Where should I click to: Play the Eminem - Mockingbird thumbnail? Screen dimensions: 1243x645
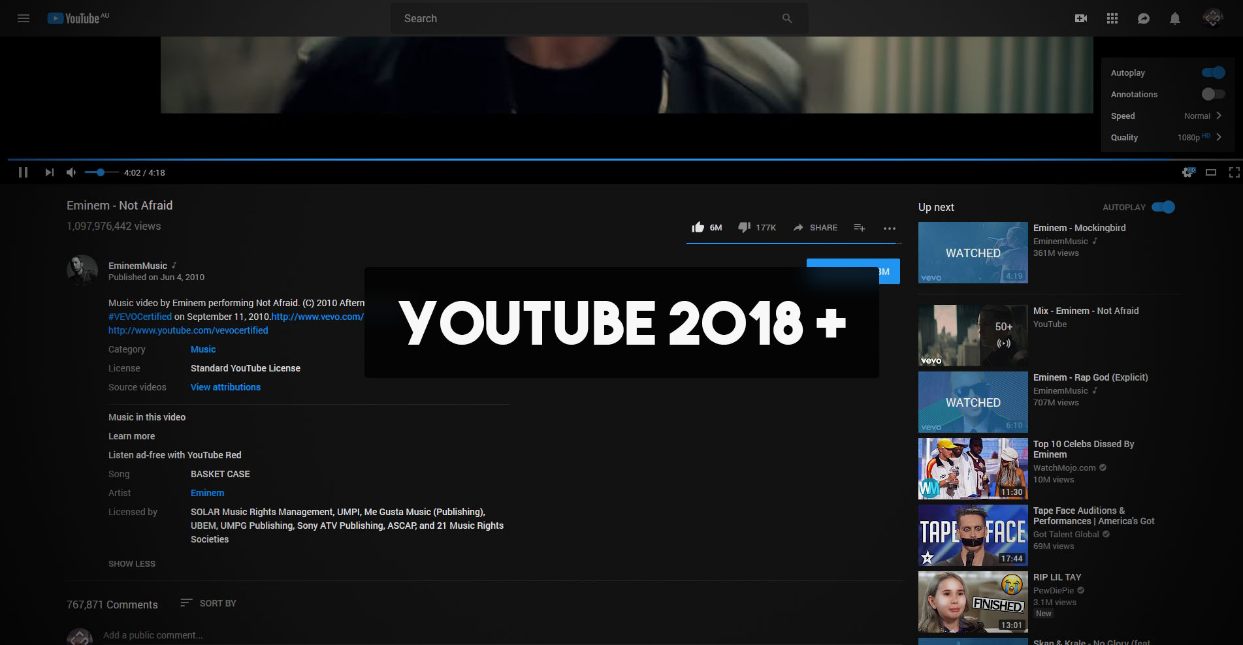[x=973, y=253]
